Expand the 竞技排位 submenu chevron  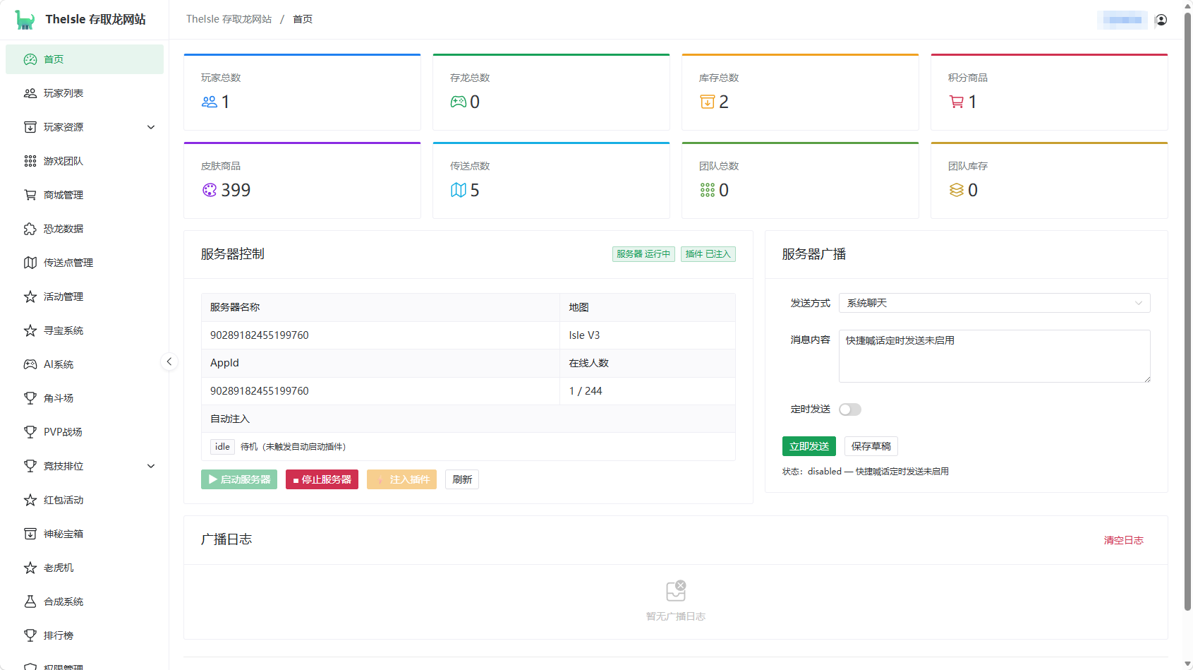point(151,466)
